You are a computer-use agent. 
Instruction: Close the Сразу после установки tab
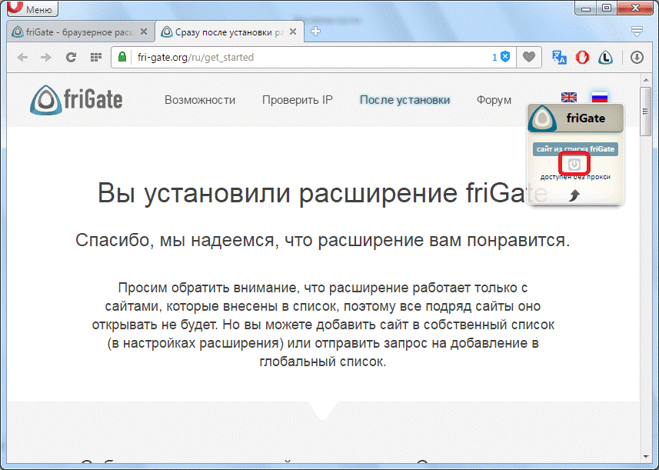tap(293, 32)
